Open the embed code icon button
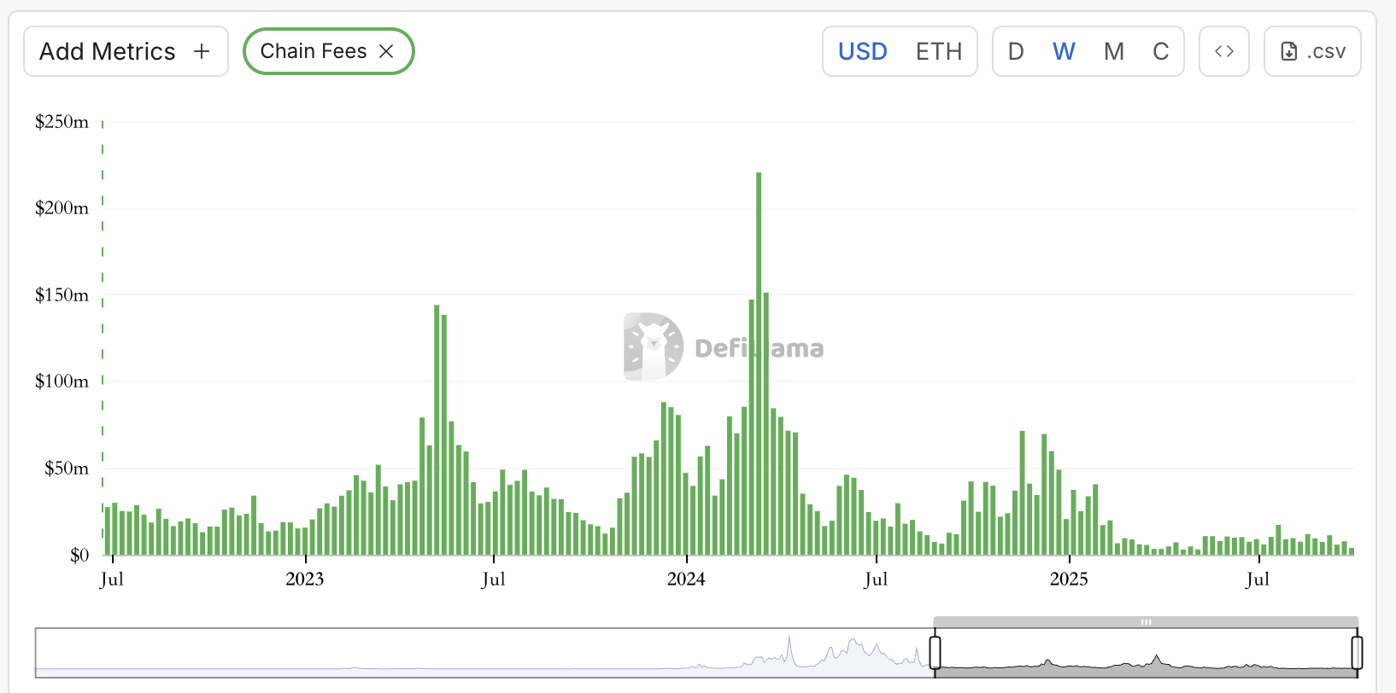The height and width of the screenshot is (693, 1396). pos(1223,52)
